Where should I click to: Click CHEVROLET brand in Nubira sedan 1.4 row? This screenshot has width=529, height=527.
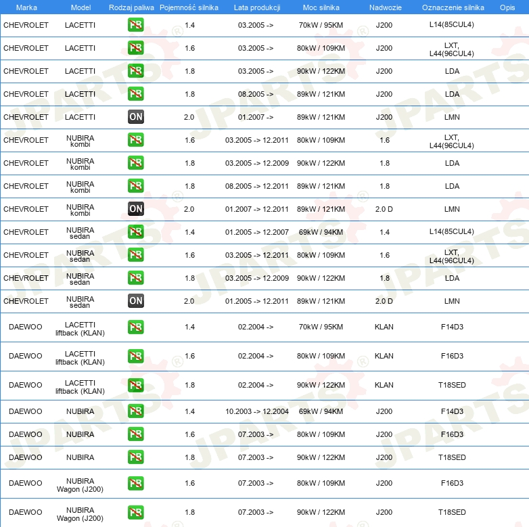click(x=26, y=232)
